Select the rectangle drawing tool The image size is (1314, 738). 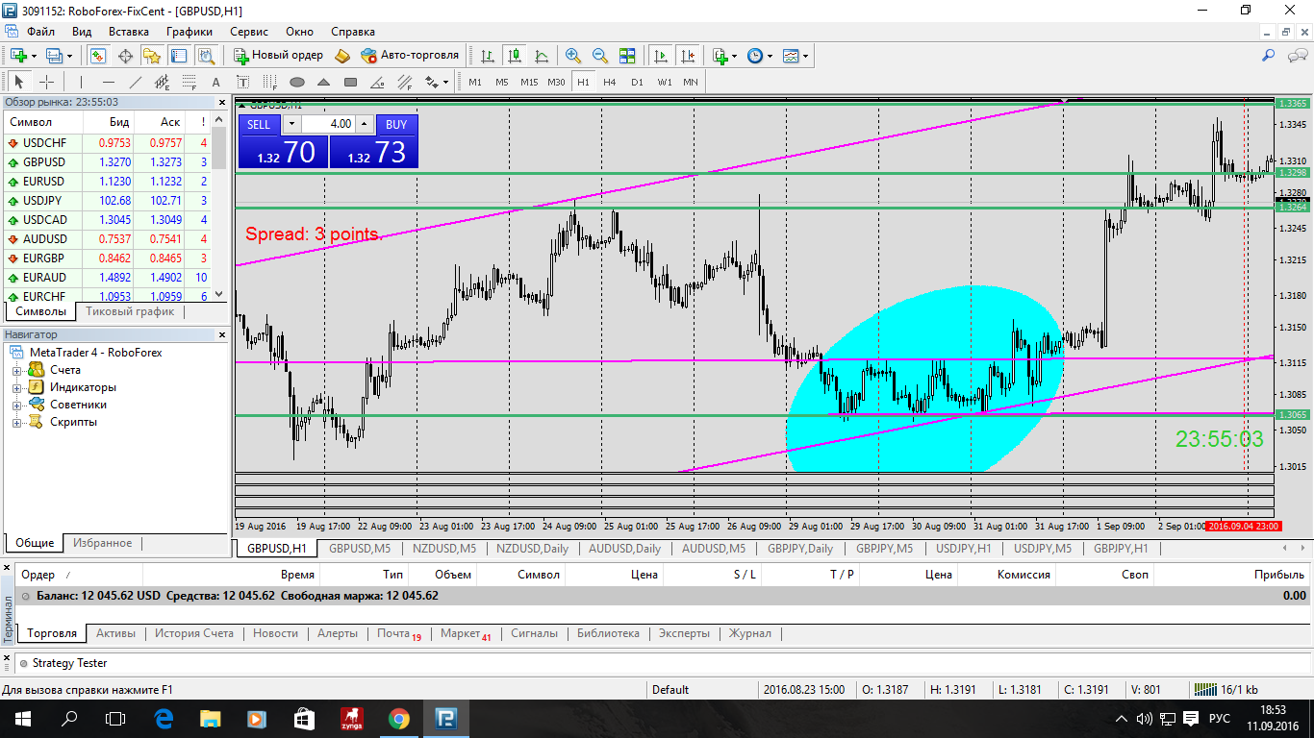[x=351, y=82]
